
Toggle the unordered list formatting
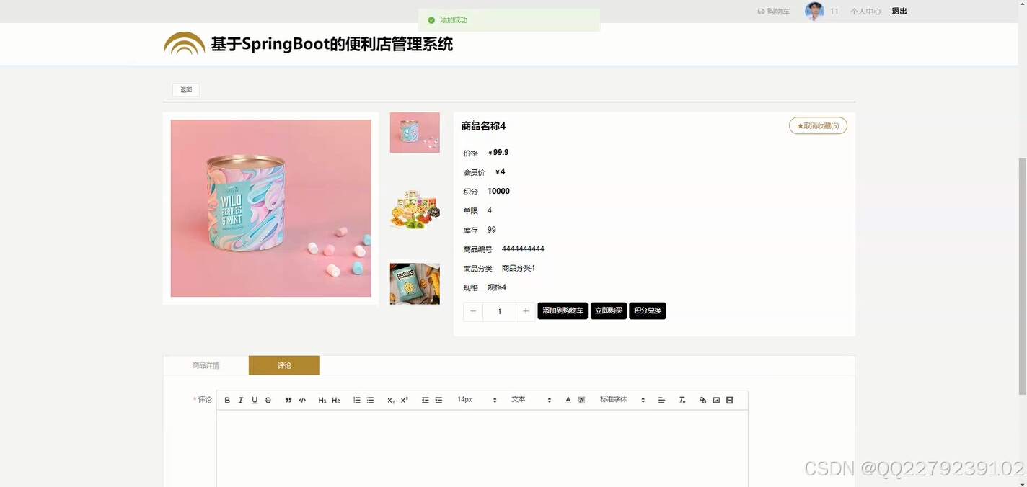point(370,399)
